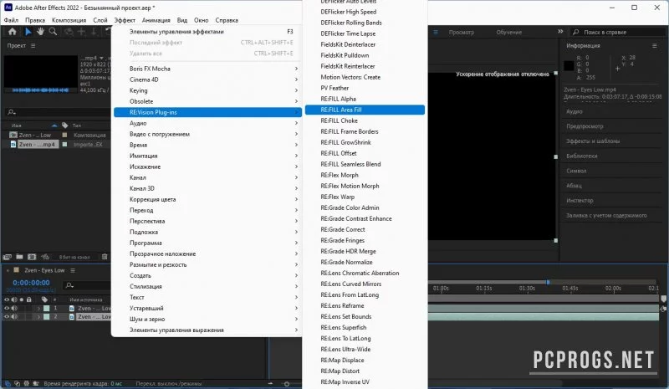The image size is (669, 389).
Task: Click the timeline zoom slider at bottom
Action: [287, 383]
